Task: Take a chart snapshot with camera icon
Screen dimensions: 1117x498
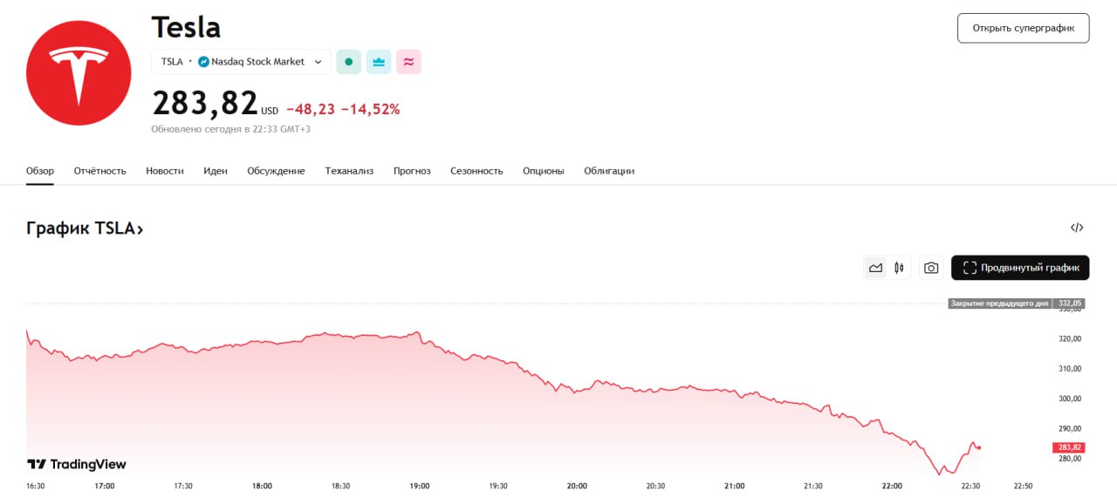Action: (931, 268)
